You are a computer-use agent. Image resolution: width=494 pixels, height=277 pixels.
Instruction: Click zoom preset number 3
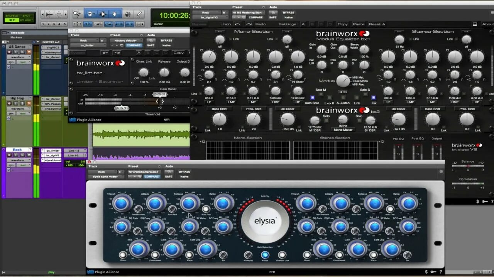coord(54,24)
